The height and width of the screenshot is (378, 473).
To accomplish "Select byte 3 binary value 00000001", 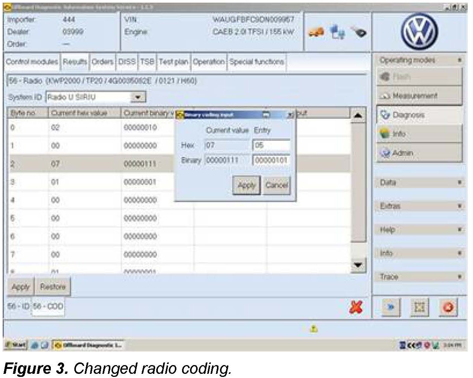I will tap(140, 182).
